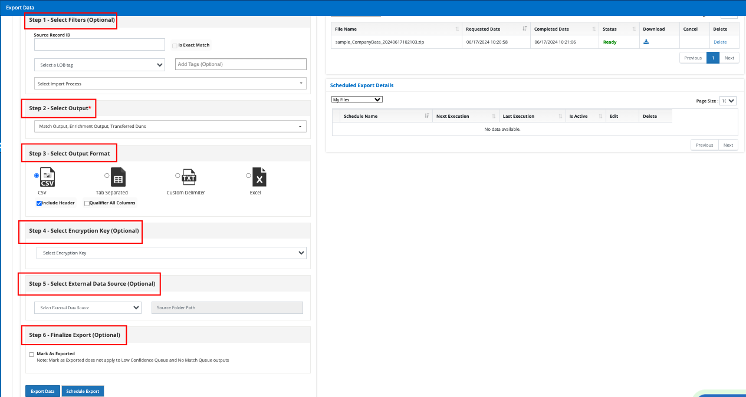Pick the Excel radio button
Screen dimensions: 746x397
tap(248, 176)
